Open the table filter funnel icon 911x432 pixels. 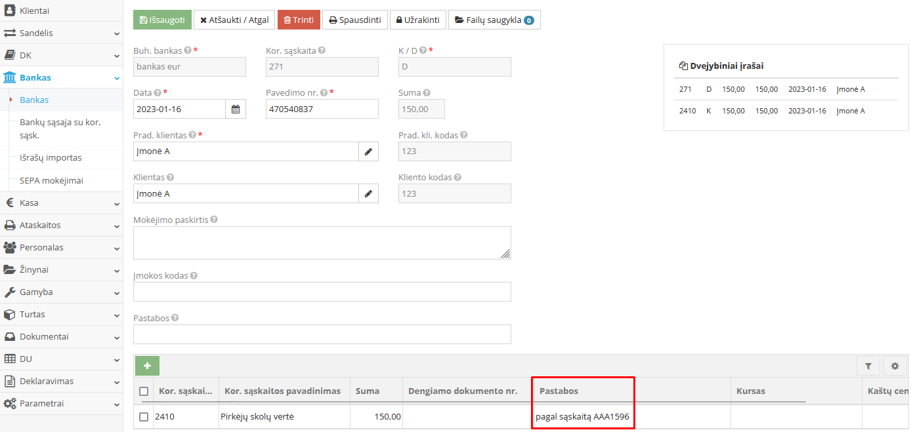tap(868, 366)
